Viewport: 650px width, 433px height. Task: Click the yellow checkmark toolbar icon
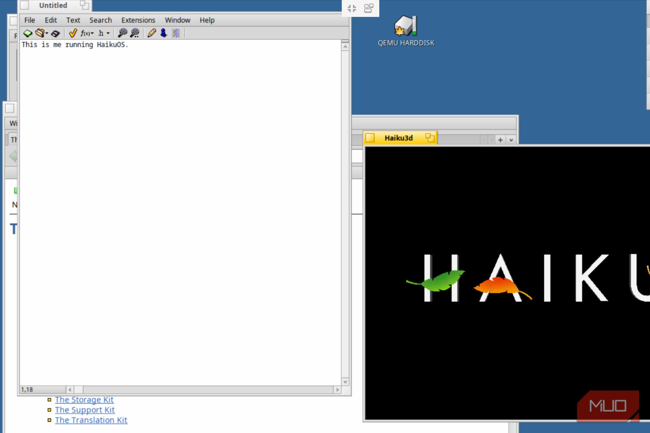73,33
